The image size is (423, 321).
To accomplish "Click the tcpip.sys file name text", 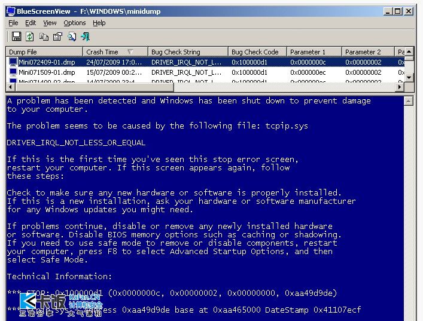I will point(287,126).
